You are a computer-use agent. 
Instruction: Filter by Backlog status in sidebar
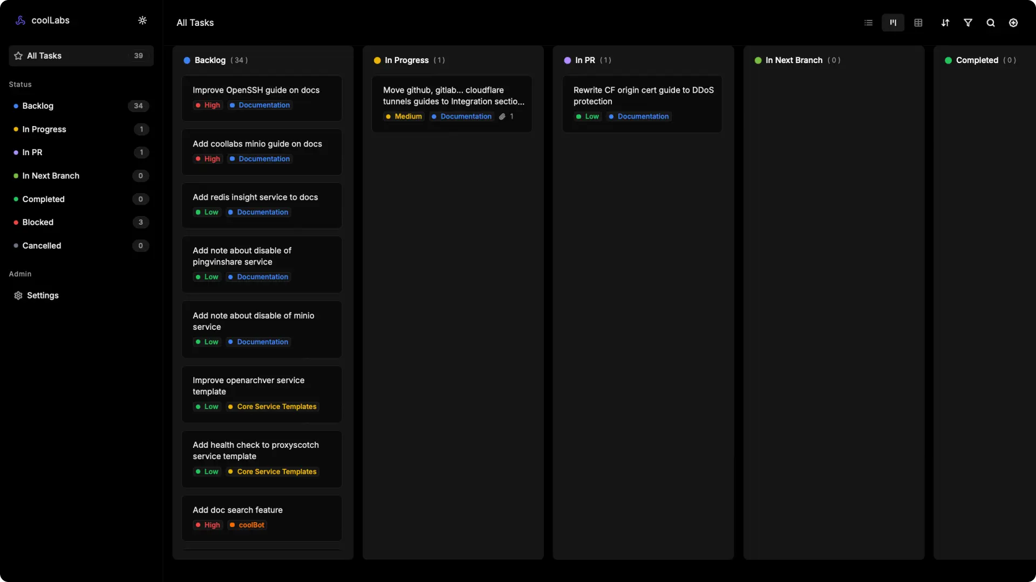pos(38,106)
